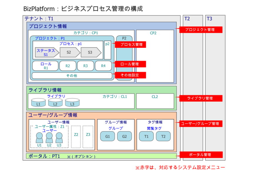Click the プロジェクト情報 heading
Image resolution: width=259 pixels, height=174 pixels.
pyautogui.click(x=48, y=26)
